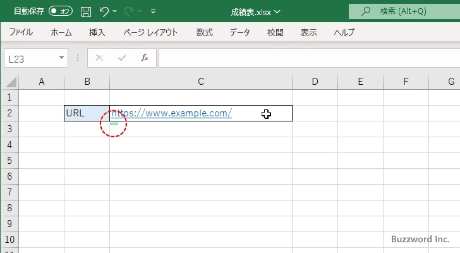Open the ヘルプ tab
Viewport: 460px width, 253px height.
(344, 32)
